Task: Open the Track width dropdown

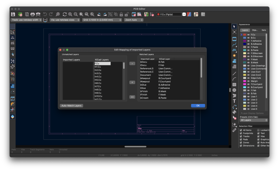Action: (26, 20)
